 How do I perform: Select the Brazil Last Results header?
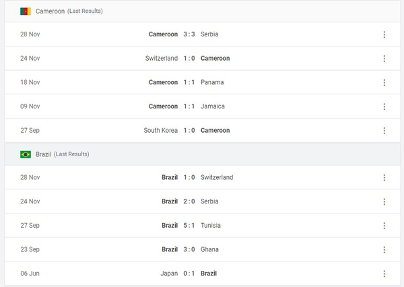pos(62,154)
